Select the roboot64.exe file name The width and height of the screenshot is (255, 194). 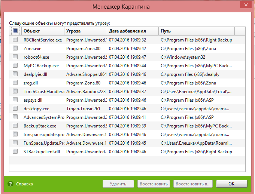pos(36,57)
